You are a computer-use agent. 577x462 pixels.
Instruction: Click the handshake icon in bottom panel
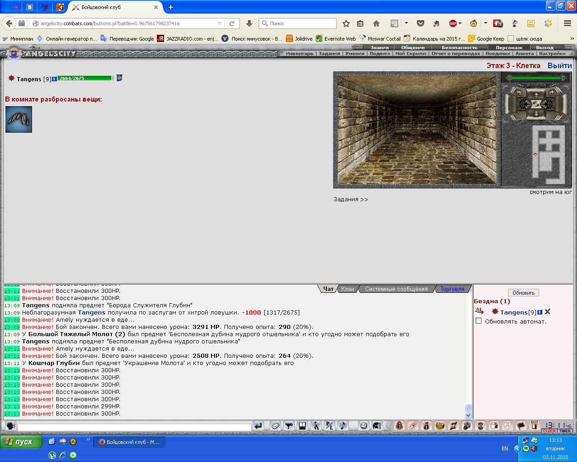click(x=440, y=425)
